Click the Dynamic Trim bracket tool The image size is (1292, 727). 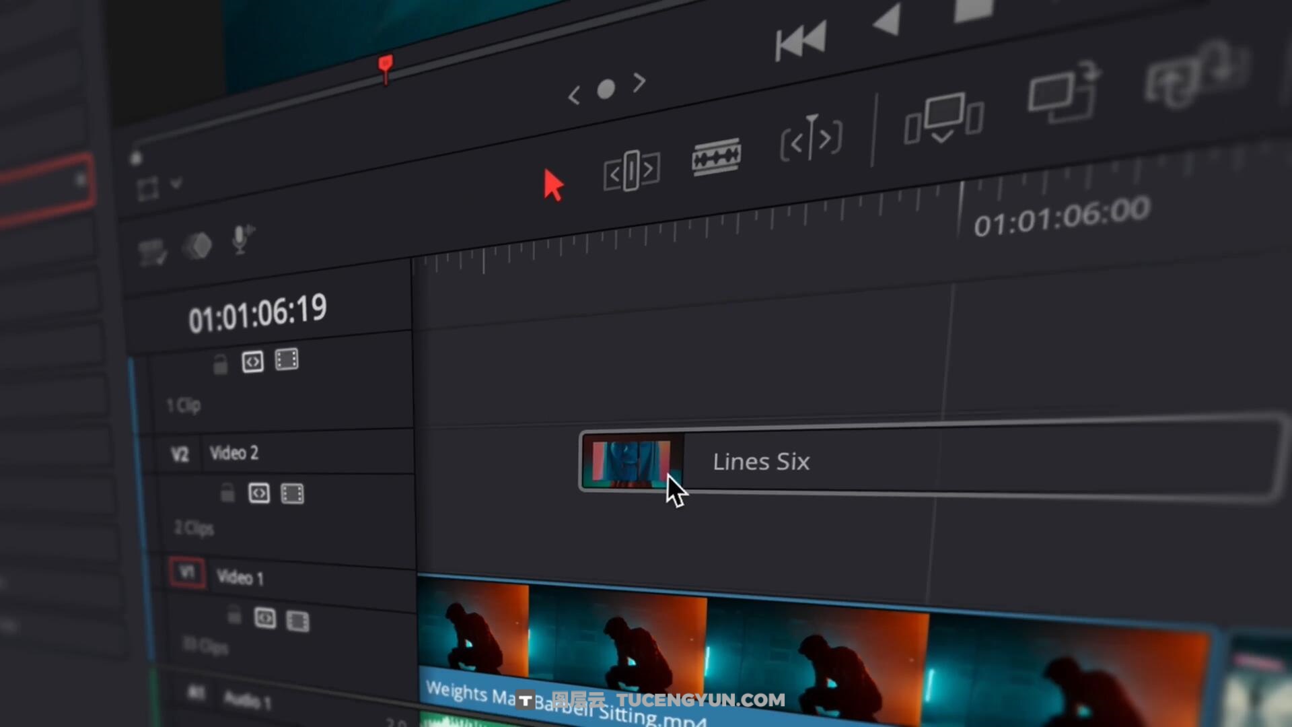pyautogui.click(x=812, y=139)
